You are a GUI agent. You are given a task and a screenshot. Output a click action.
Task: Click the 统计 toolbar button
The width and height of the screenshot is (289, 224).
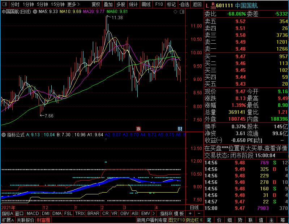click(133, 4)
